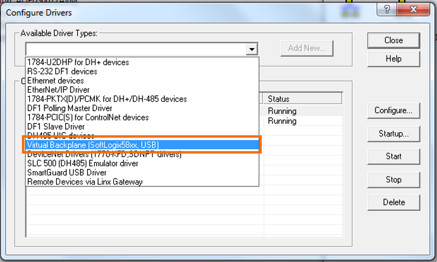Click the grayed Add New... button
Viewport: 437px width, 262px height.
(x=307, y=48)
